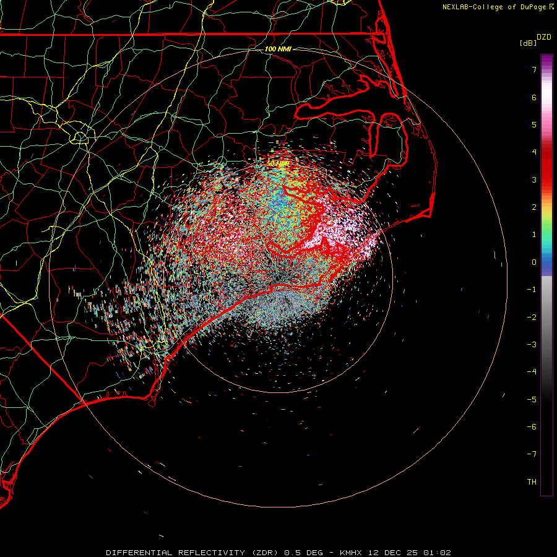Click the colorbar value -3 label
Viewport: 557px width, 557px height.
pyautogui.click(x=532, y=345)
